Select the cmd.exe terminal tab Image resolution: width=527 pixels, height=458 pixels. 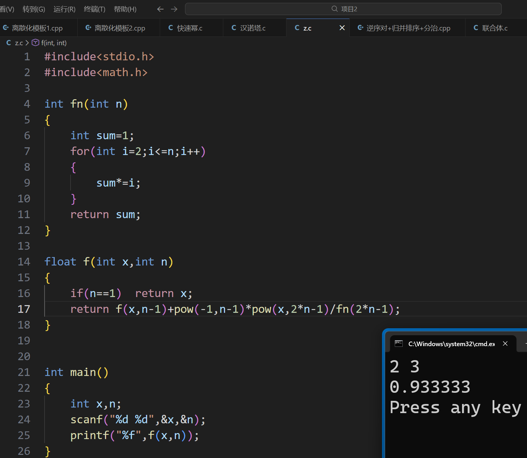(x=452, y=344)
